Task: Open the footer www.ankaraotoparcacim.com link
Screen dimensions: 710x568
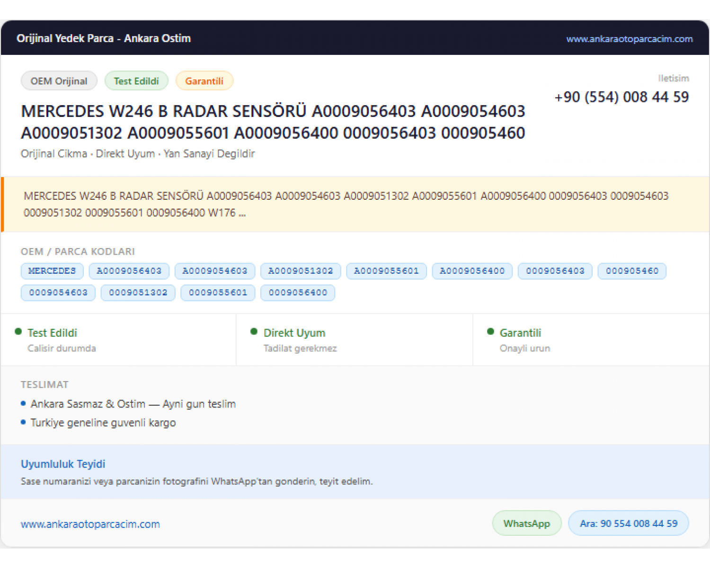Action: pyautogui.click(x=90, y=524)
